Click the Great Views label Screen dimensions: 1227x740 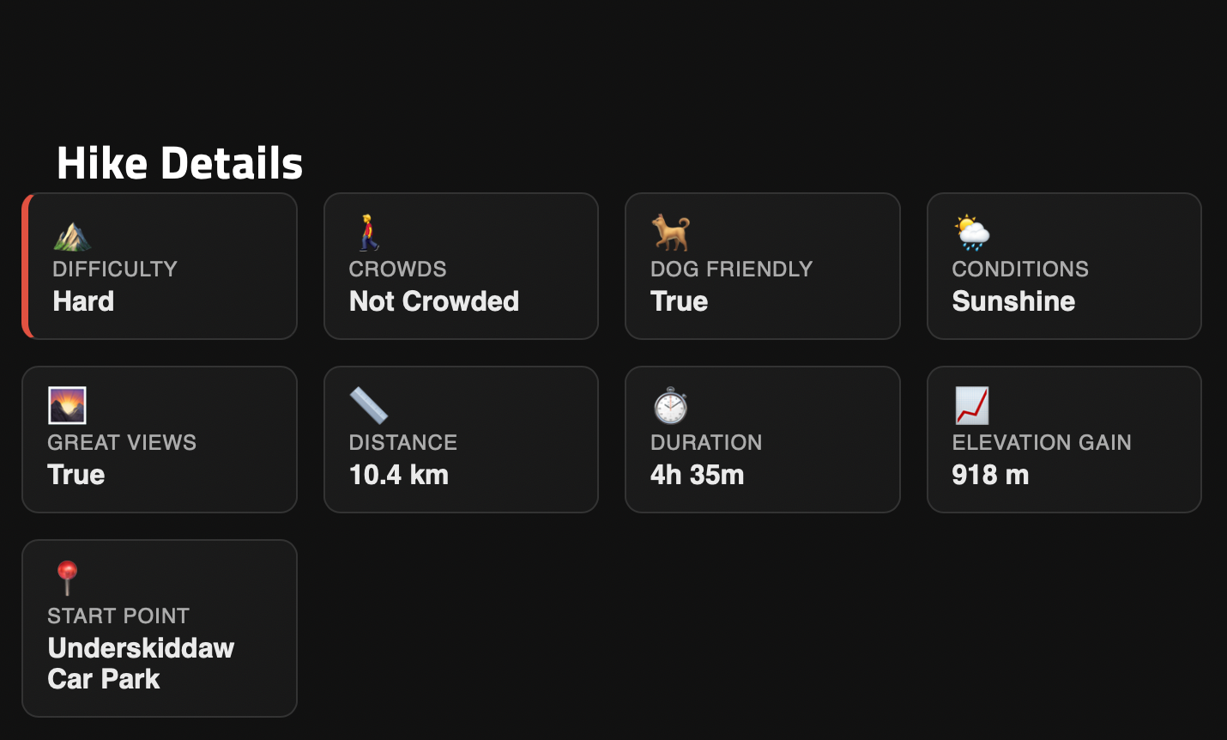[x=122, y=442]
